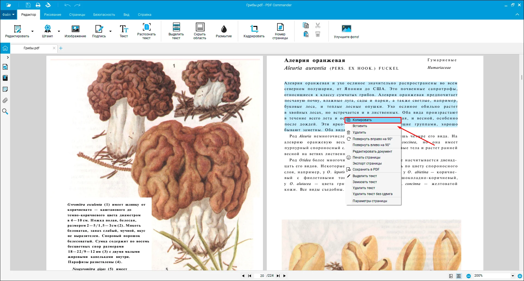The height and width of the screenshot is (281, 524).
Task: Open the Безопасность tab
Action: pyautogui.click(x=104, y=15)
